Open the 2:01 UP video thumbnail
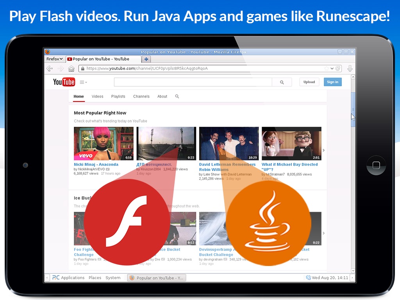 [x=291, y=144]
